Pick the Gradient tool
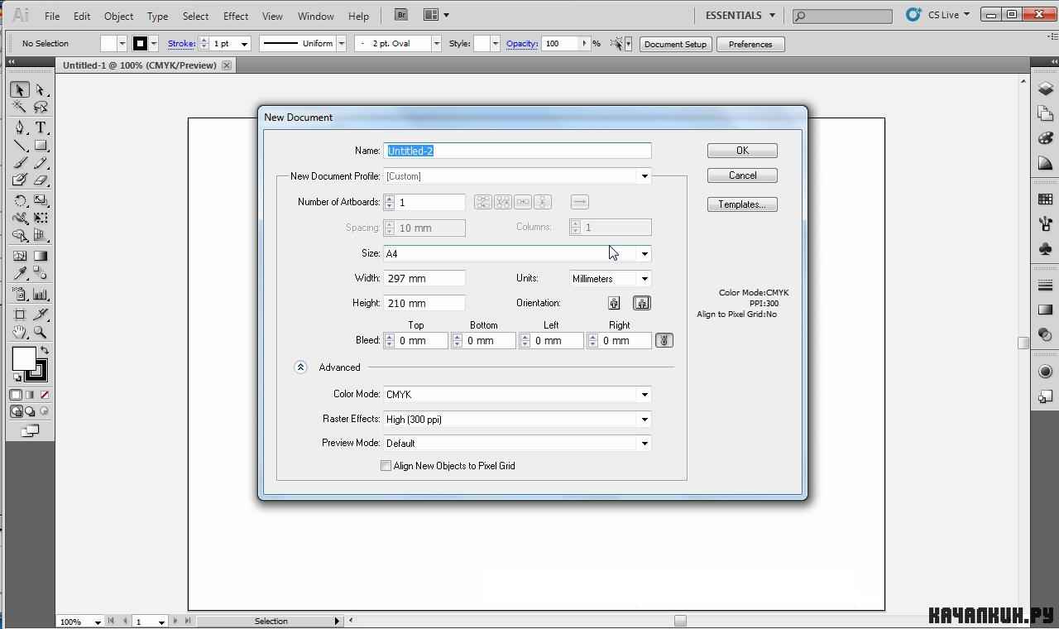 tap(41, 256)
